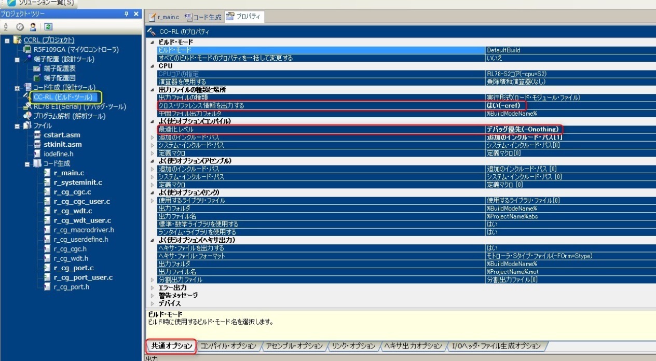Viewport: 656px width, 361px height.
Task: Click the クロス・リファレンス value はい(-cref)
Action: [503, 106]
